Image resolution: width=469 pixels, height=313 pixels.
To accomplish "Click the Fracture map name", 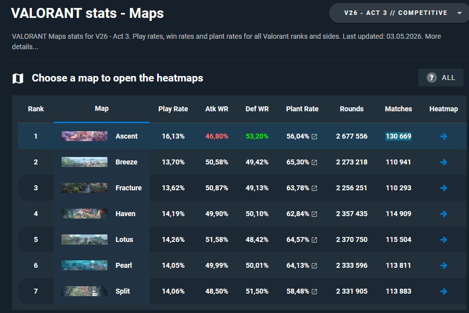I will (x=129, y=188).
